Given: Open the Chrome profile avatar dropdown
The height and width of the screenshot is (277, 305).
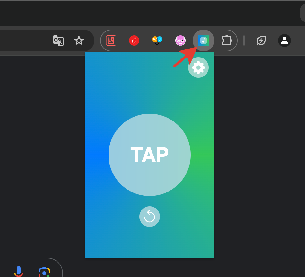Looking at the screenshot, I should [x=284, y=40].
